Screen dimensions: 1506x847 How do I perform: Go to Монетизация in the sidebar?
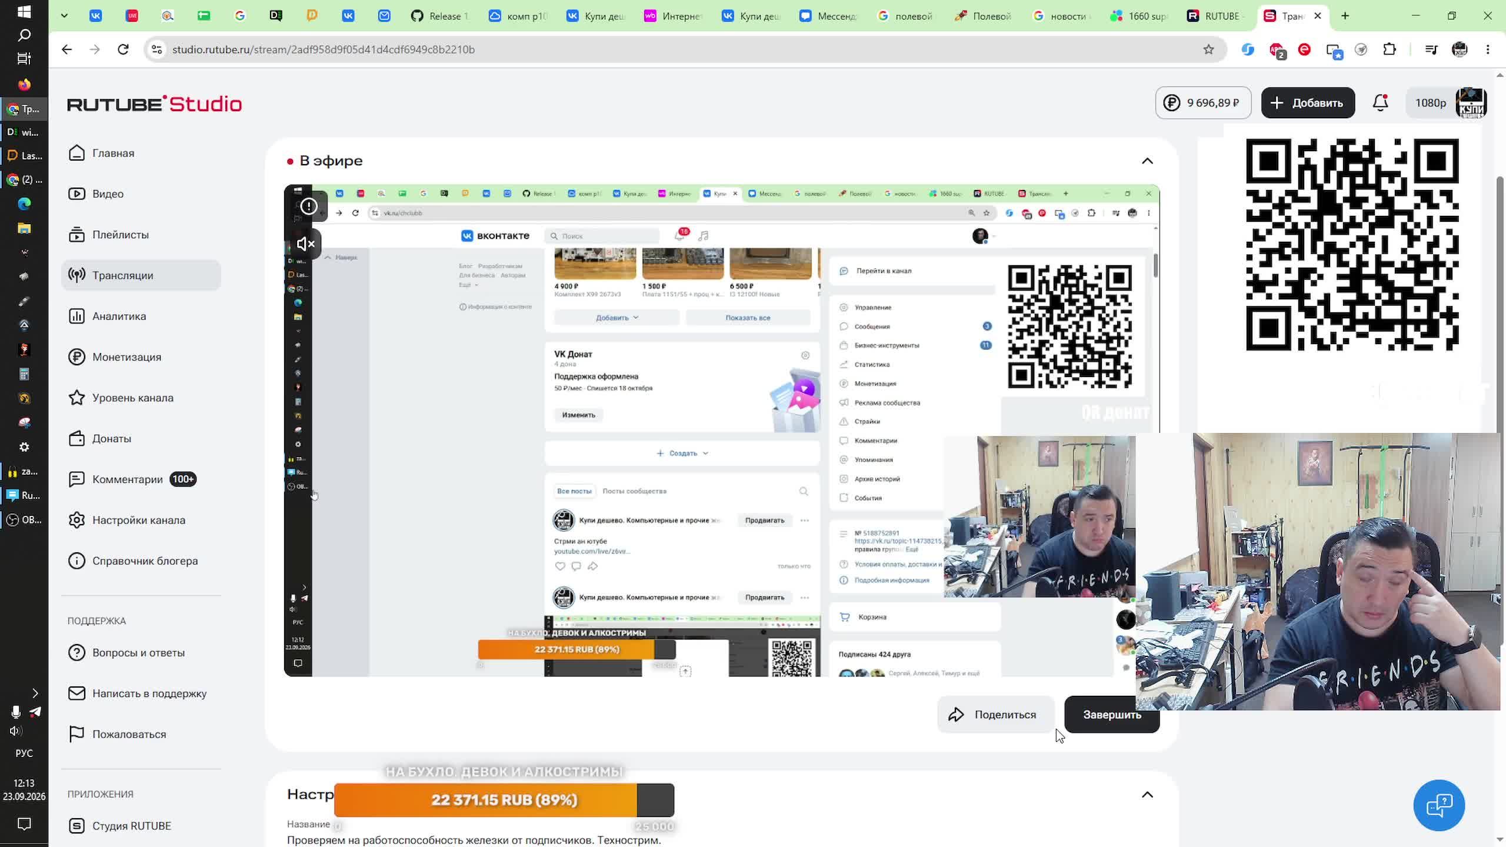click(141, 357)
